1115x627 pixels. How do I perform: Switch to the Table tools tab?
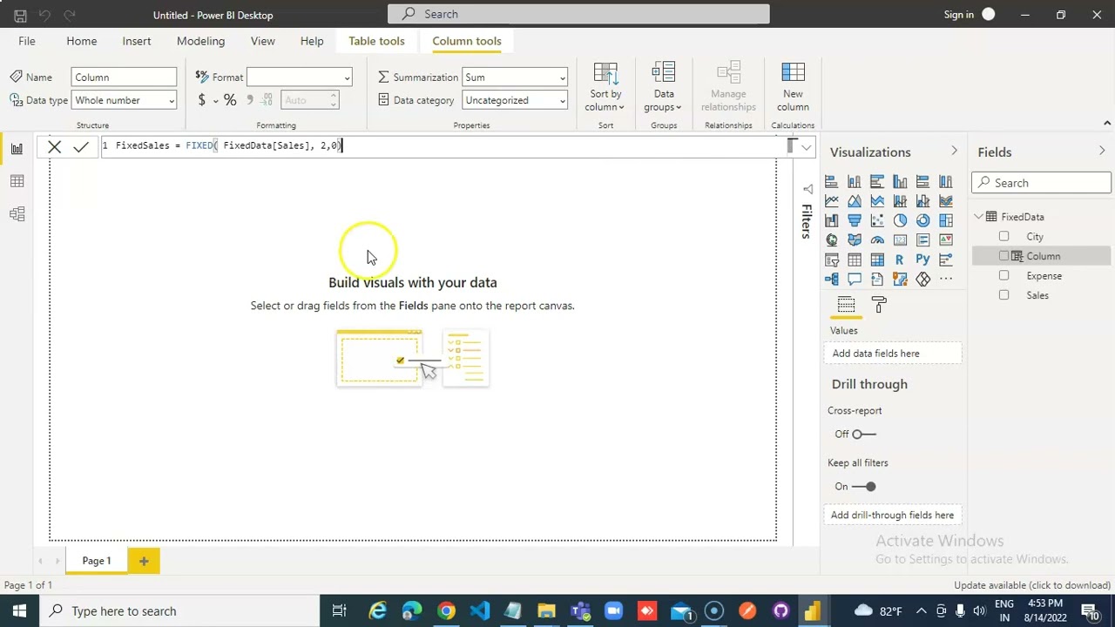pyautogui.click(x=376, y=41)
